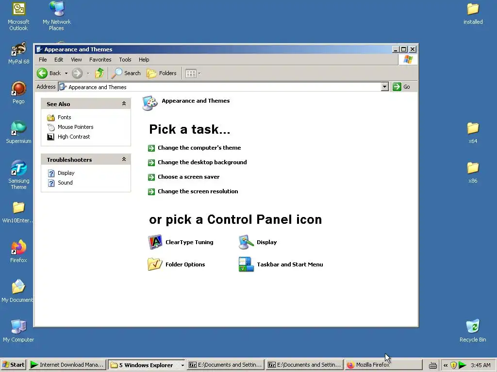The height and width of the screenshot is (372, 497).
Task: Click the Appearance and Themes palette icon
Action: [150, 103]
